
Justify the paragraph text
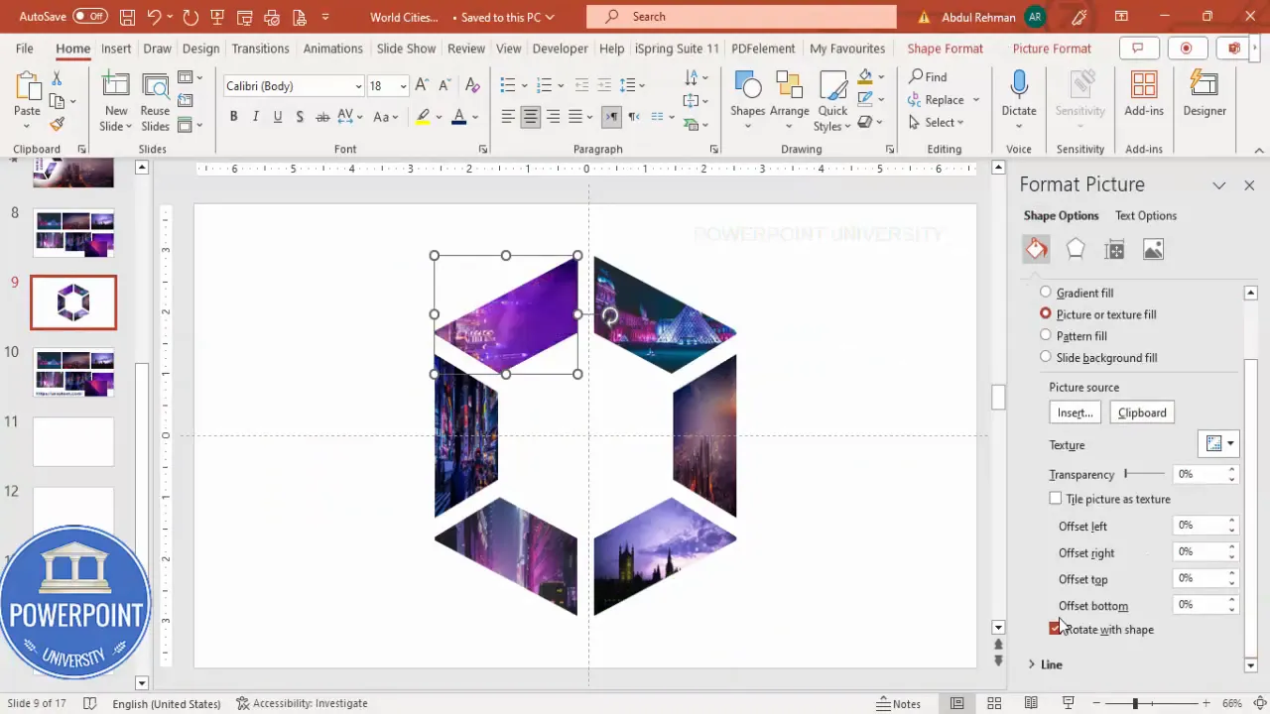(575, 117)
